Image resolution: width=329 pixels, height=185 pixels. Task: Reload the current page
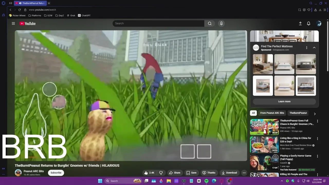point(20,10)
